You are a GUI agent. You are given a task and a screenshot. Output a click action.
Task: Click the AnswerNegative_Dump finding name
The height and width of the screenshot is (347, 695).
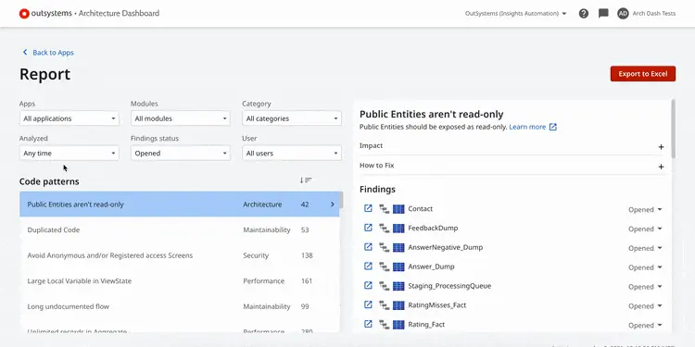(x=446, y=247)
